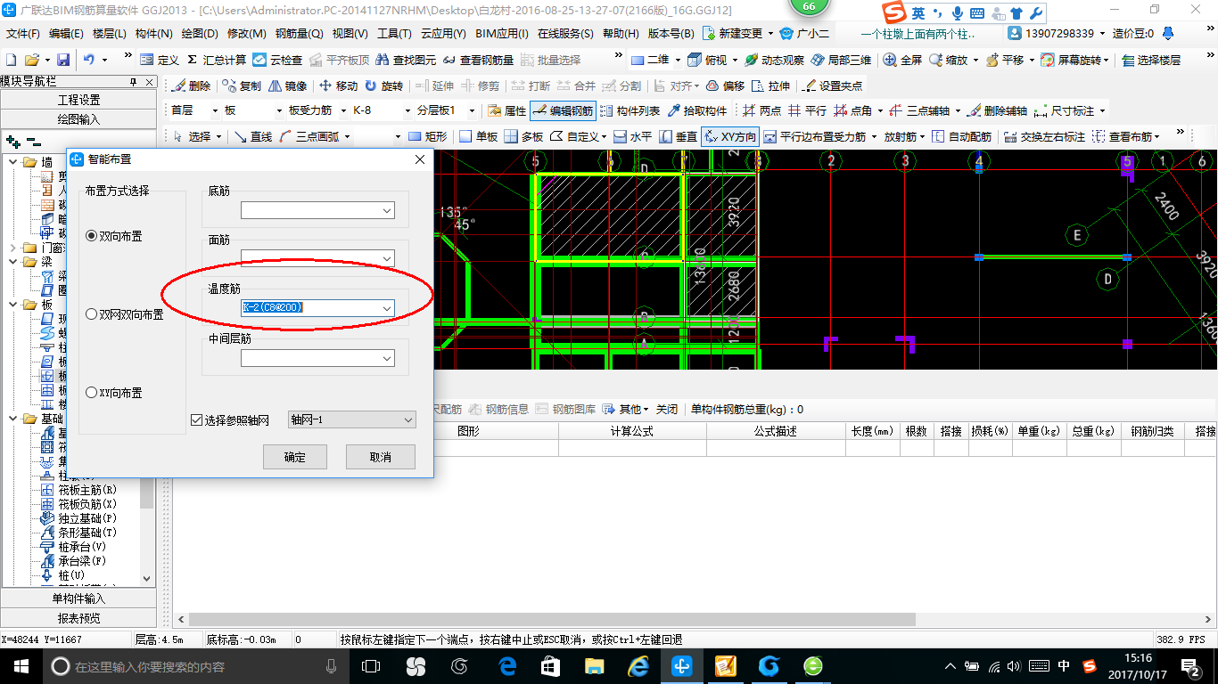Open 工程设置 navigation section

[x=78, y=100]
